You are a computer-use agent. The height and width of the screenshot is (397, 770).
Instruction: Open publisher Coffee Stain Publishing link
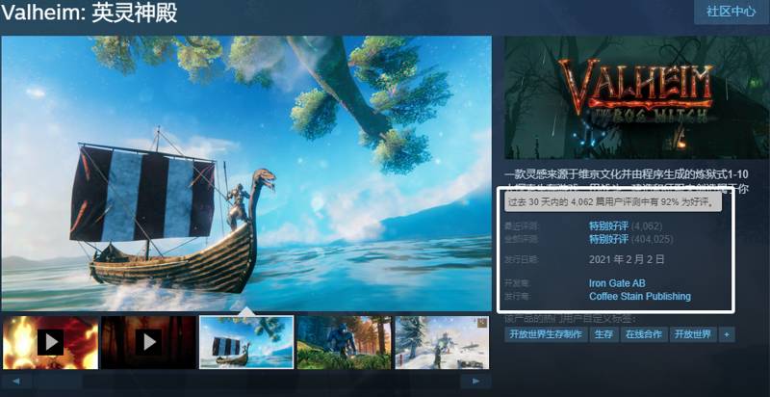click(x=640, y=296)
